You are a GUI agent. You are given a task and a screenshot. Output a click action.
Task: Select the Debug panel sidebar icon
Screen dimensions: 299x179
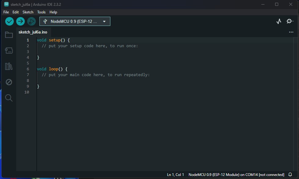click(9, 82)
